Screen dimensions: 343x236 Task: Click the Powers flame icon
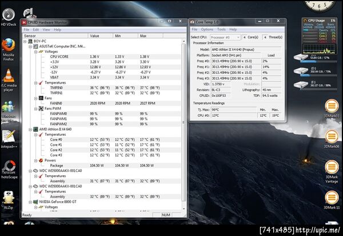[x=41, y=160]
